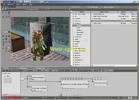This screenshot has height=100, width=139.
Task: Click the second warning triangle icon before Delete All Marks
Action: point(102,70)
